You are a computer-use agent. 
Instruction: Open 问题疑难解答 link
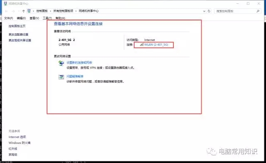point(75,76)
